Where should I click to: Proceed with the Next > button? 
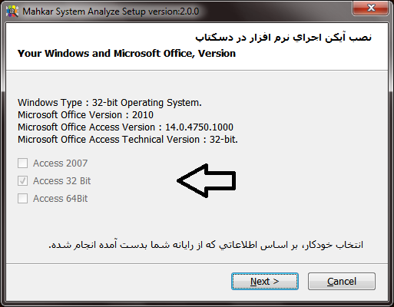[265, 281]
